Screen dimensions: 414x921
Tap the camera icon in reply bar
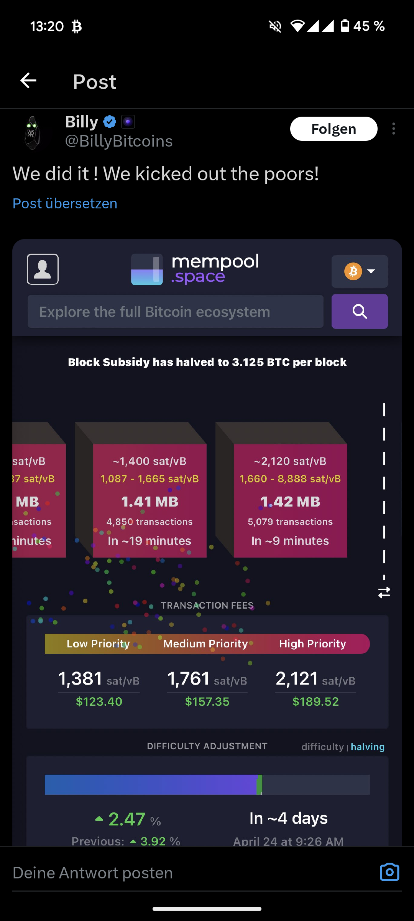click(389, 872)
